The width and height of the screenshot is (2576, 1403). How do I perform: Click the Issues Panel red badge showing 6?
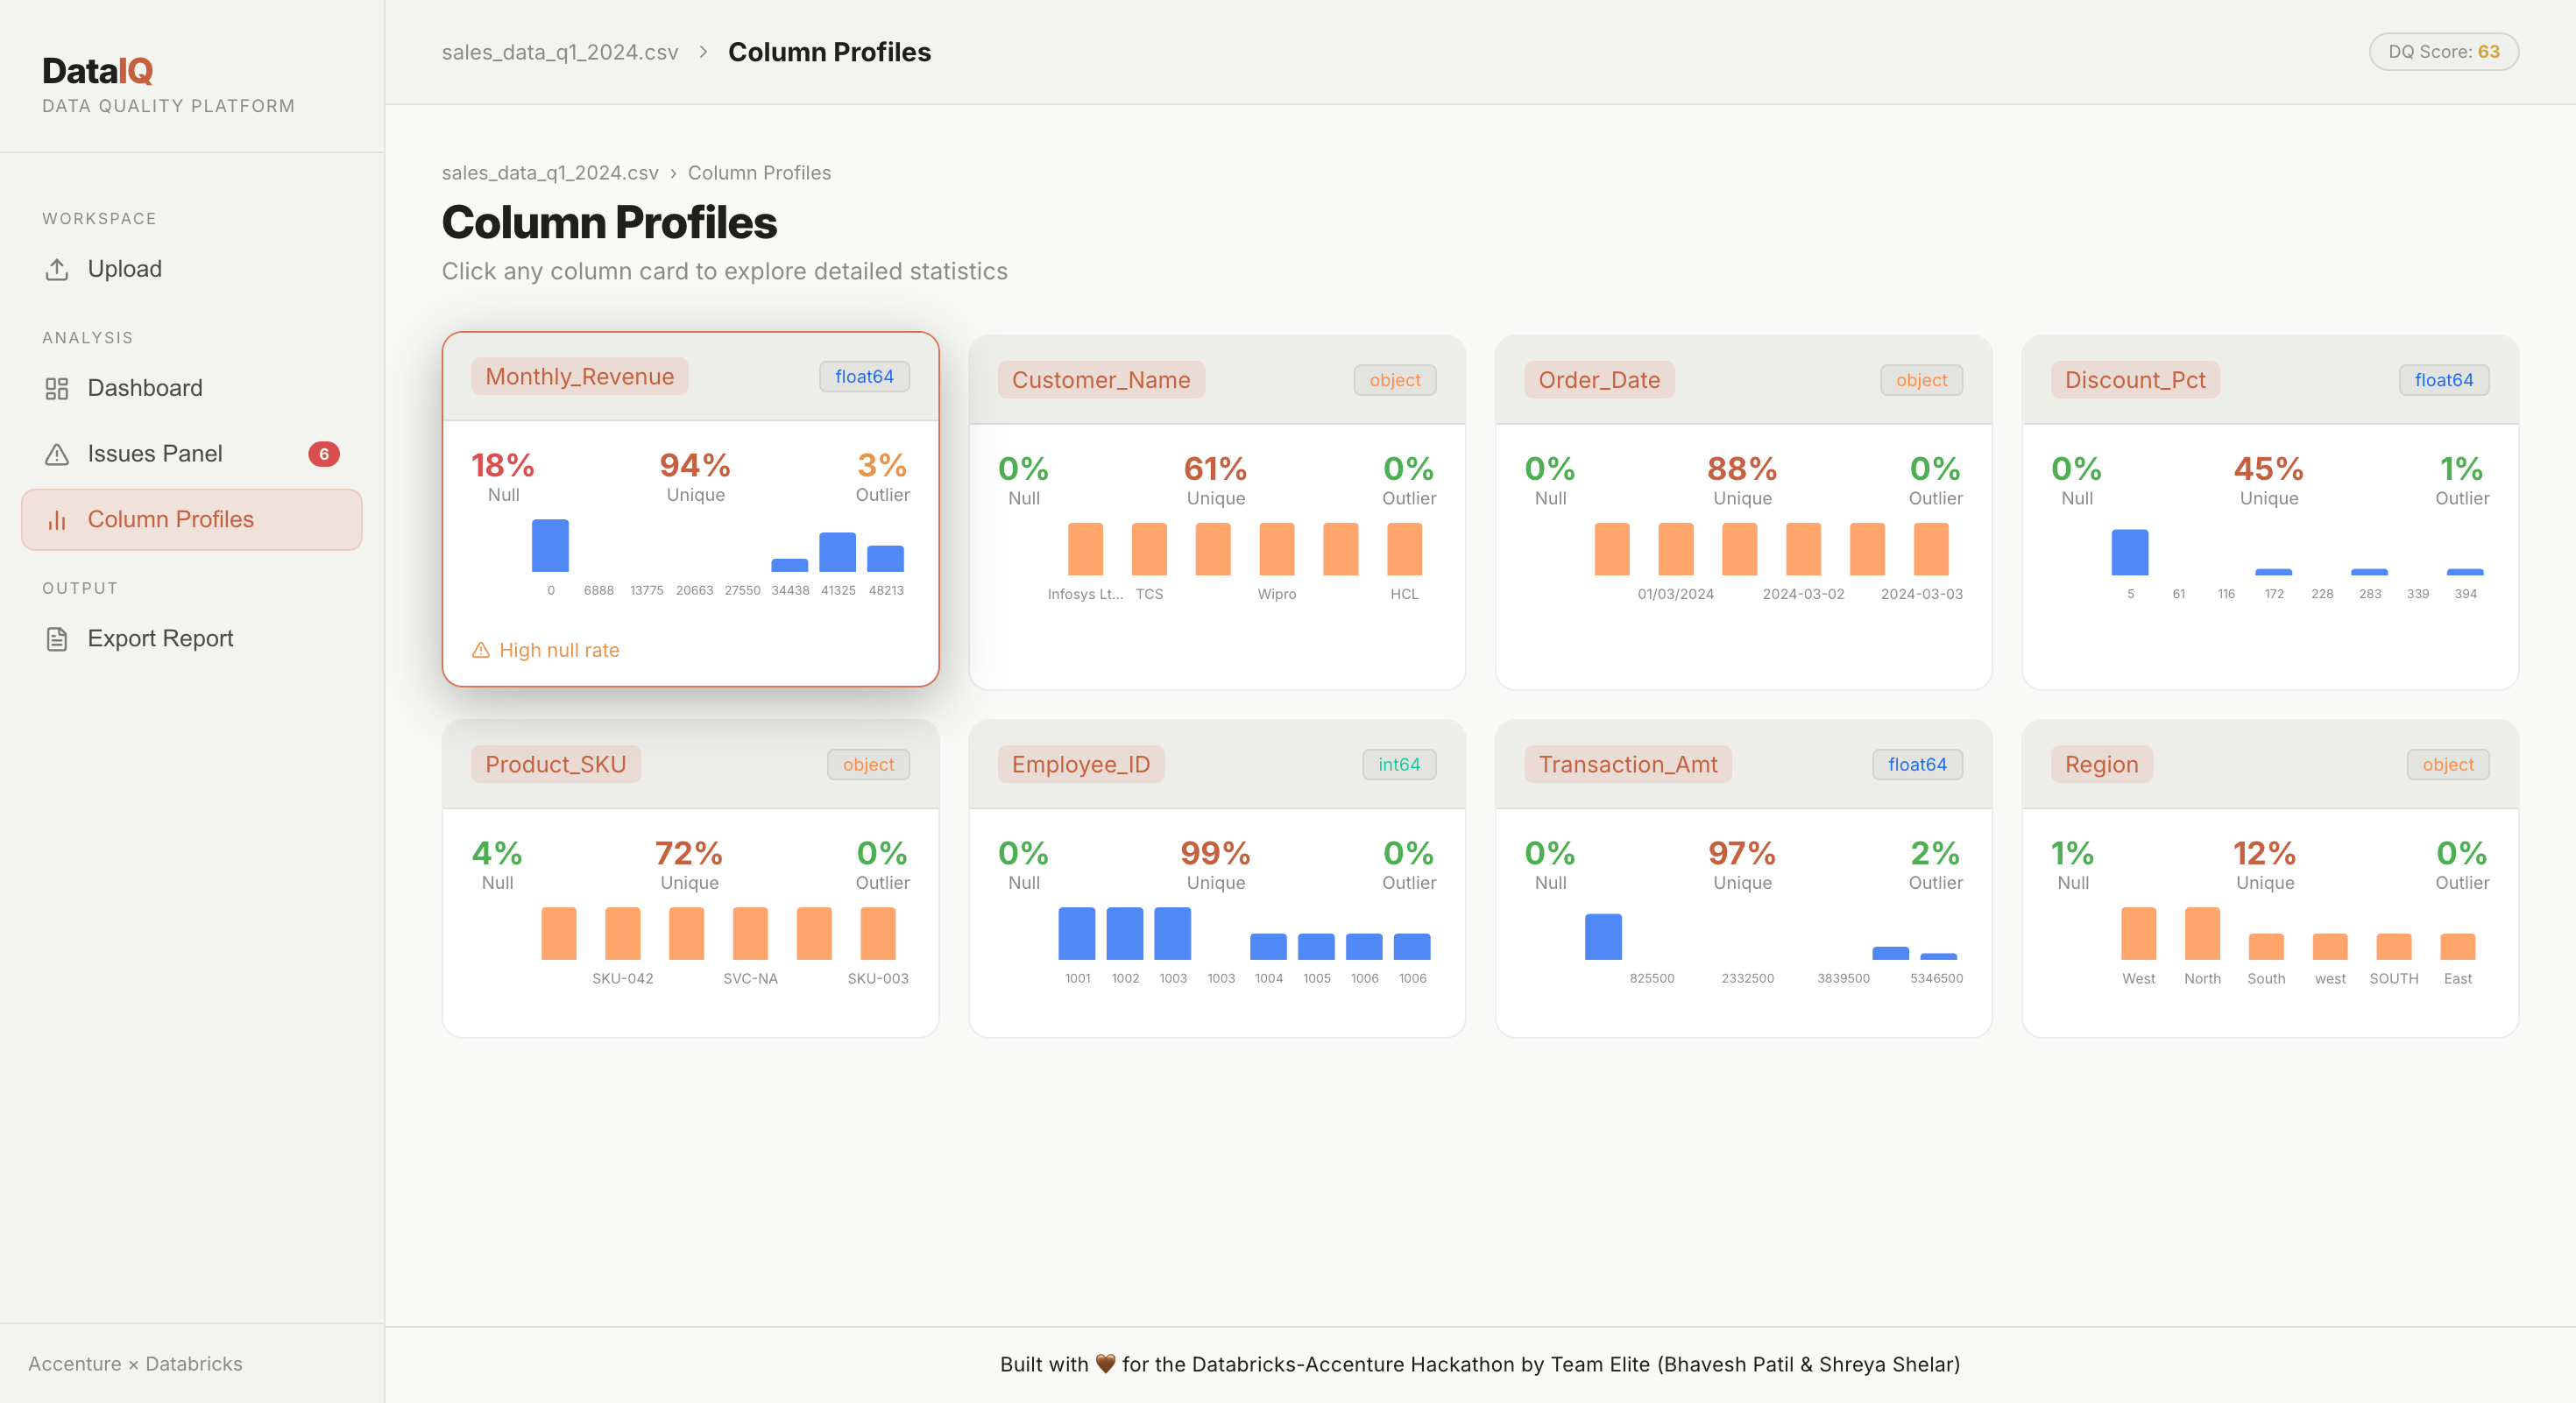click(323, 455)
